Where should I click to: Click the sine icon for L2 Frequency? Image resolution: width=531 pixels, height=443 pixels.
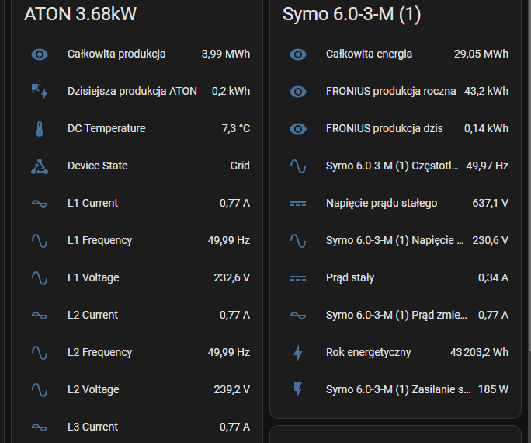tap(40, 353)
